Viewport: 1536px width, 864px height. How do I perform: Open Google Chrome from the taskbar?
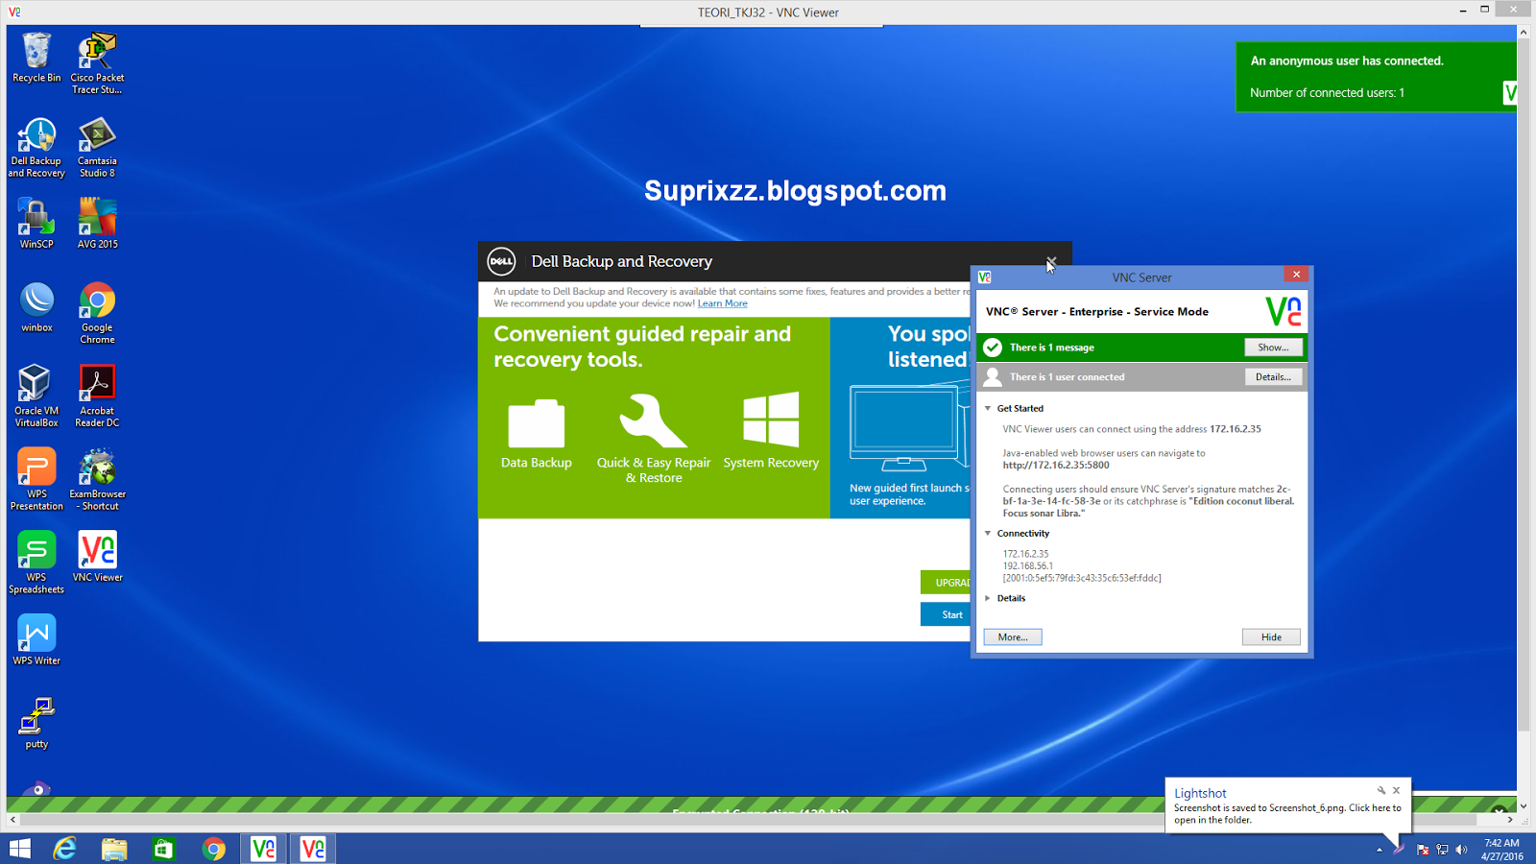click(x=214, y=849)
